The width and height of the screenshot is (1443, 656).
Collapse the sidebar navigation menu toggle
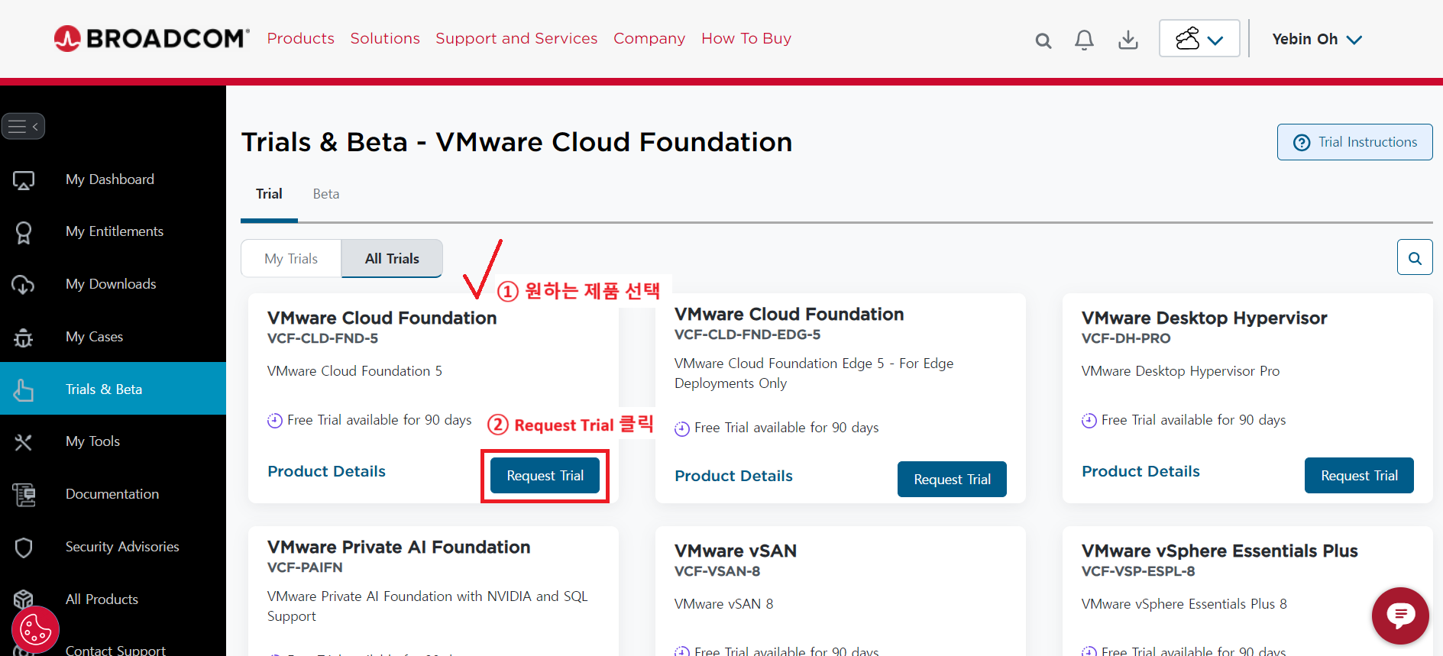24,126
